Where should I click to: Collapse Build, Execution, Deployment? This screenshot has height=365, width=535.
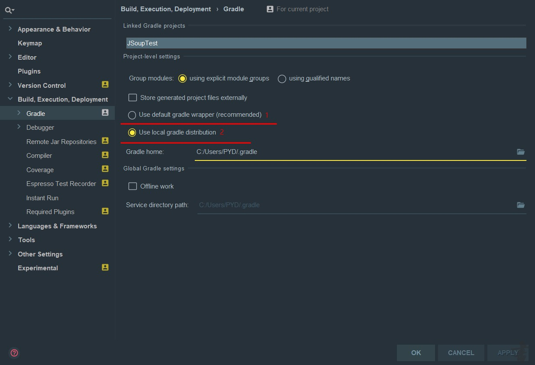pyautogui.click(x=10, y=99)
